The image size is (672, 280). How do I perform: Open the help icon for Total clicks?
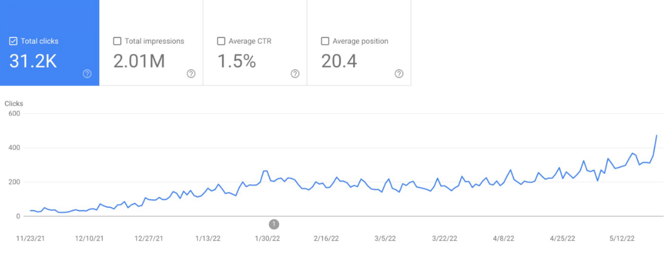pos(87,74)
